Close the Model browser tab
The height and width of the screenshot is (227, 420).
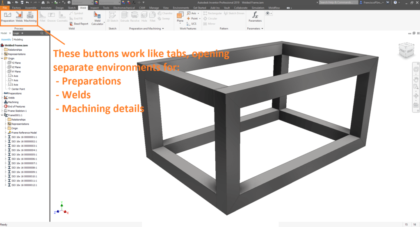(x=10, y=33)
